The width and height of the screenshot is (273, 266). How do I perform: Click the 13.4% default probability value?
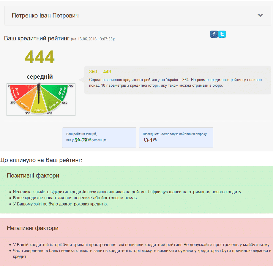click(150, 140)
